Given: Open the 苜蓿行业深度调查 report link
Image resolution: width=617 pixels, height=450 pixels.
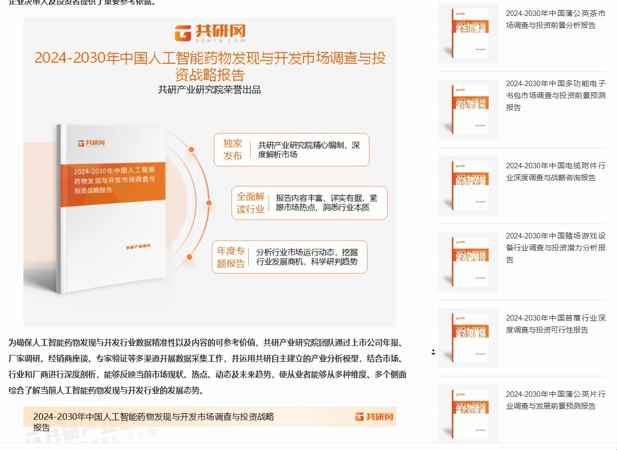Looking at the screenshot, I should click(x=556, y=324).
